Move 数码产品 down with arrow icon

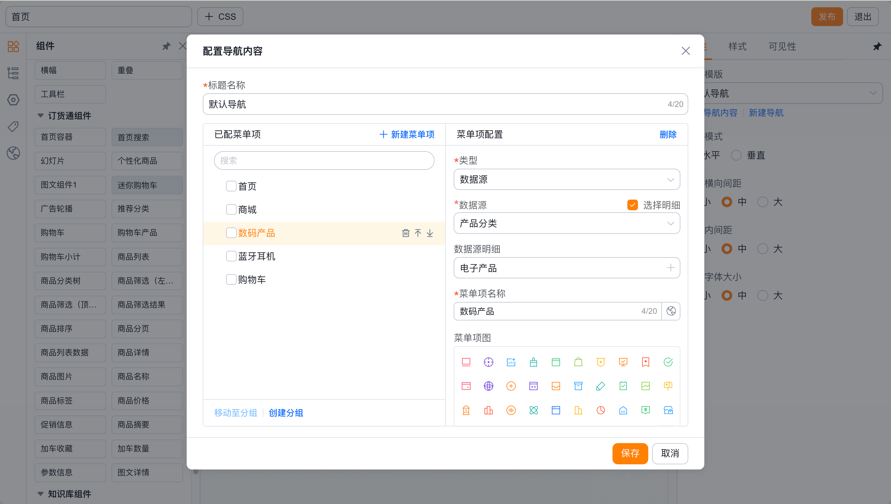(430, 233)
